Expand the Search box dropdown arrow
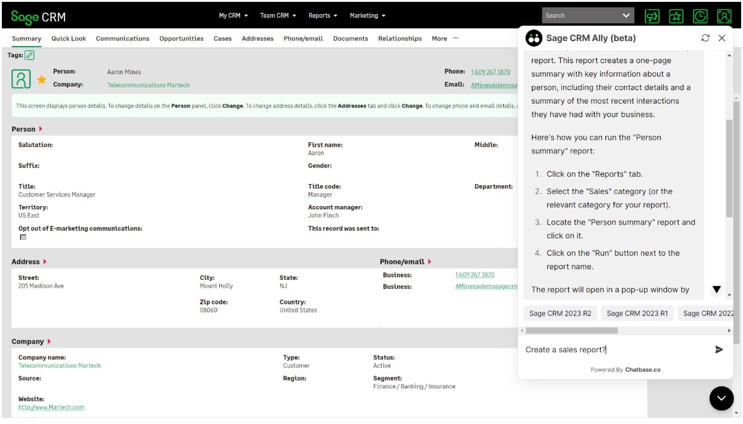 pyautogui.click(x=626, y=15)
